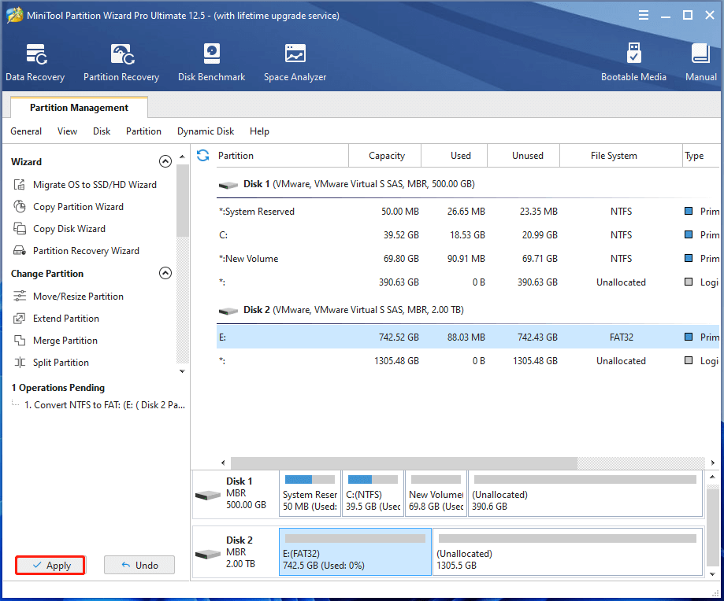The height and width of the screenshot is (601, 724).
Task: Open the Data Recovery tool
Action: coord(35,63)
